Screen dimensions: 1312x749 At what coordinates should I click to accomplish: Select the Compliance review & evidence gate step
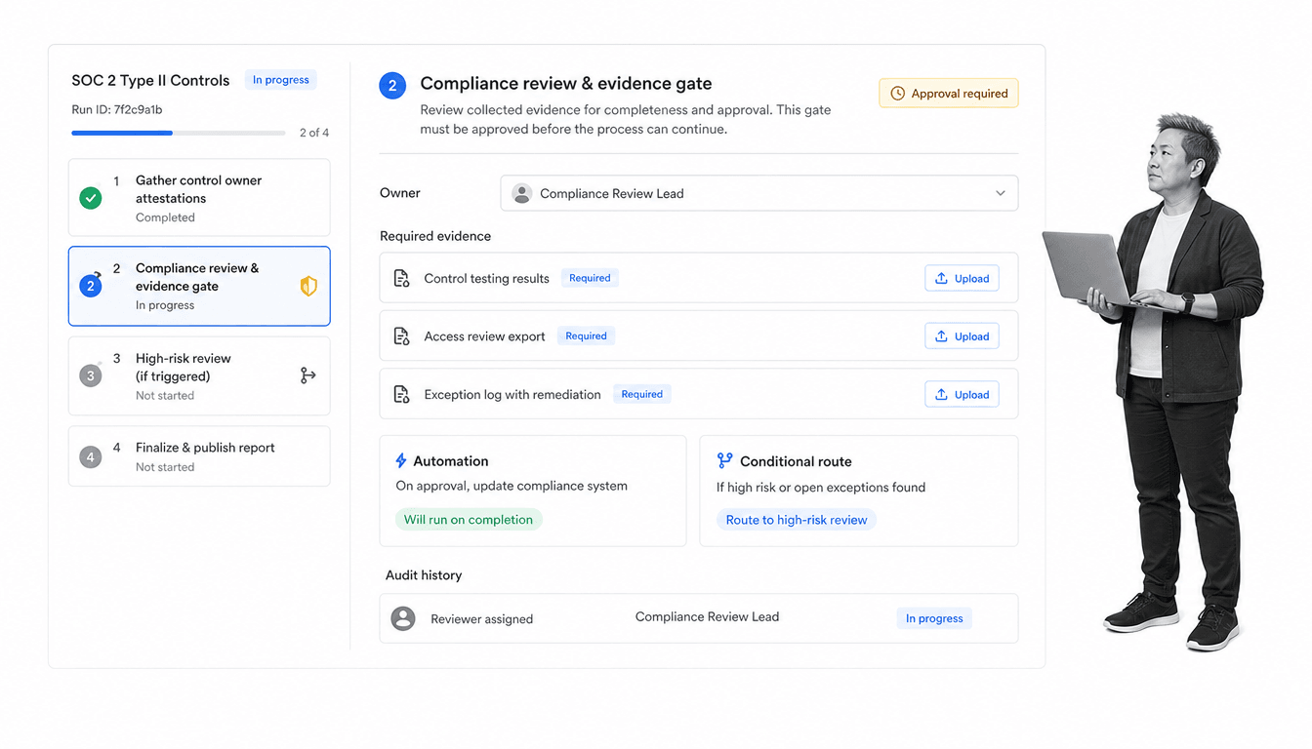click(199, 286)
